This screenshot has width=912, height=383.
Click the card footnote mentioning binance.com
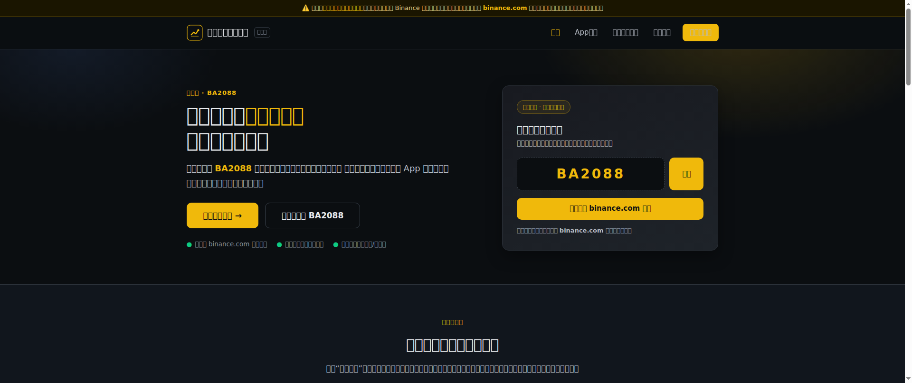(574, 231)
